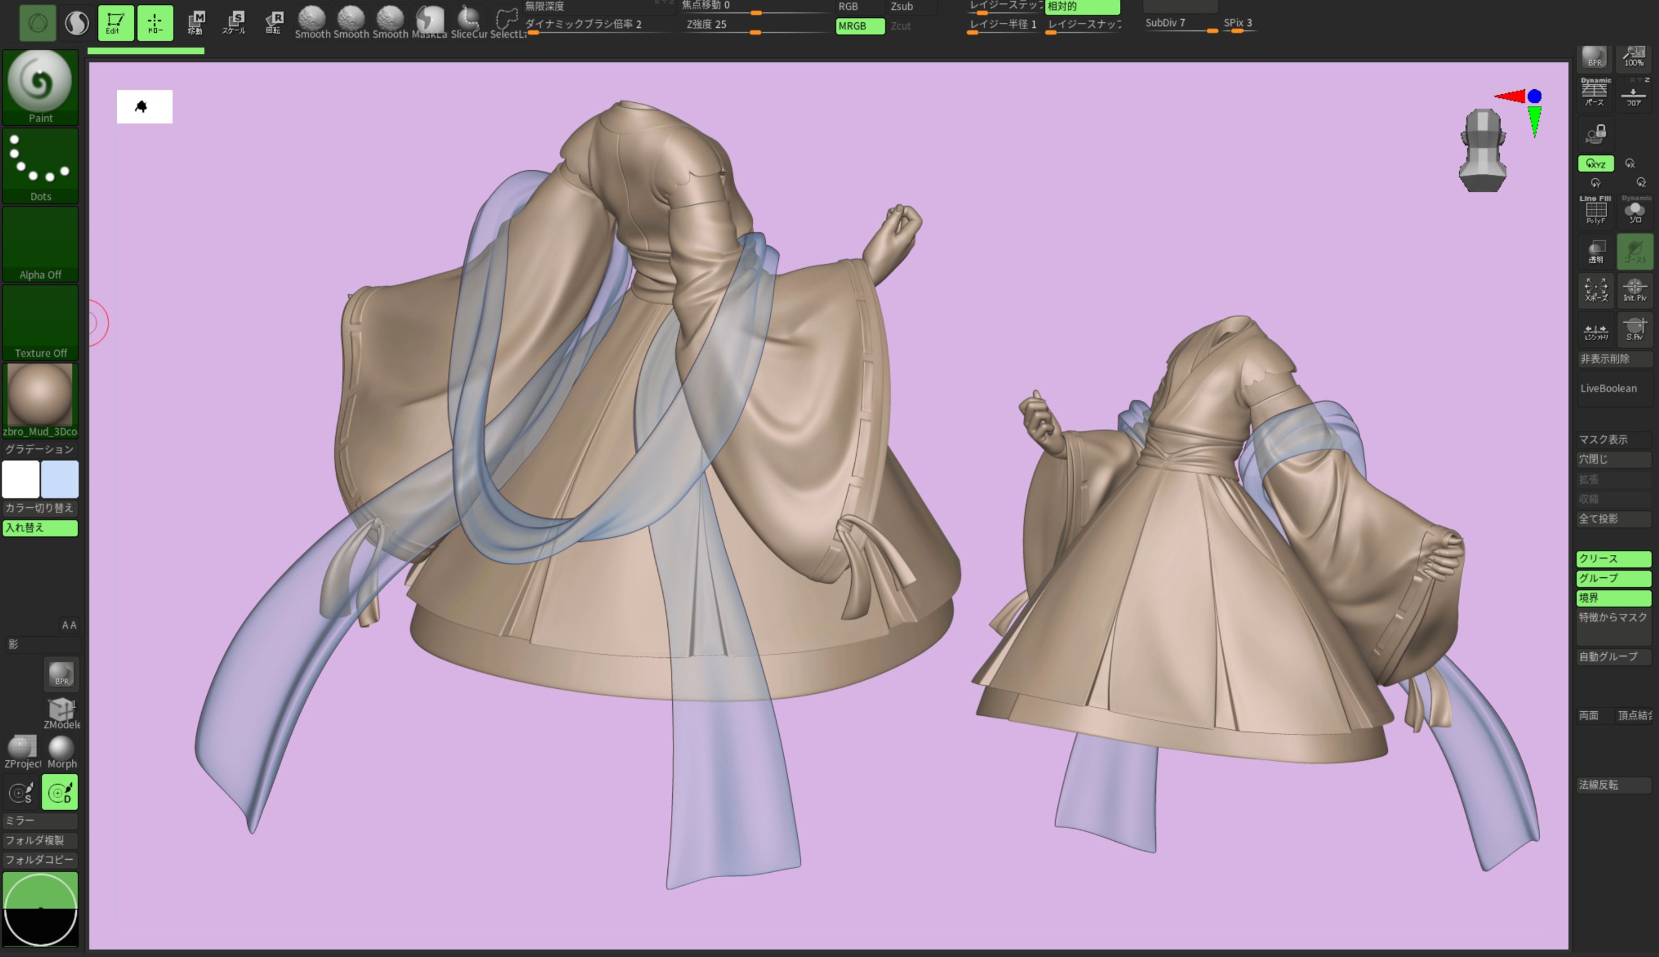Toggle the クリース mask option

pos(1613,559)
